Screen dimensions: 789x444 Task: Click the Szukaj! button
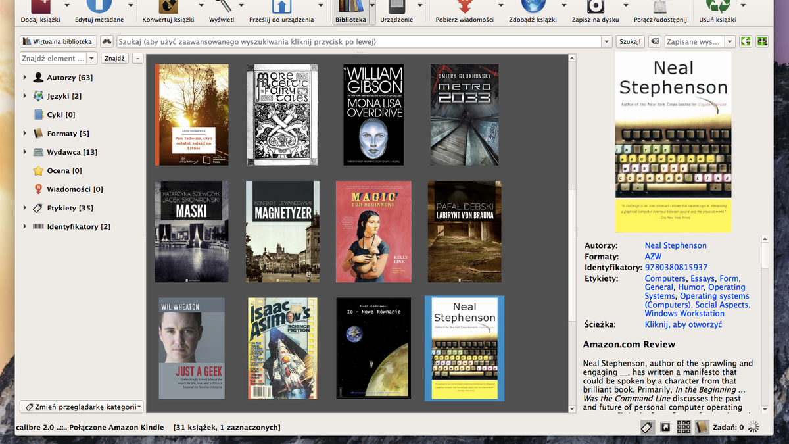point(630,41)
